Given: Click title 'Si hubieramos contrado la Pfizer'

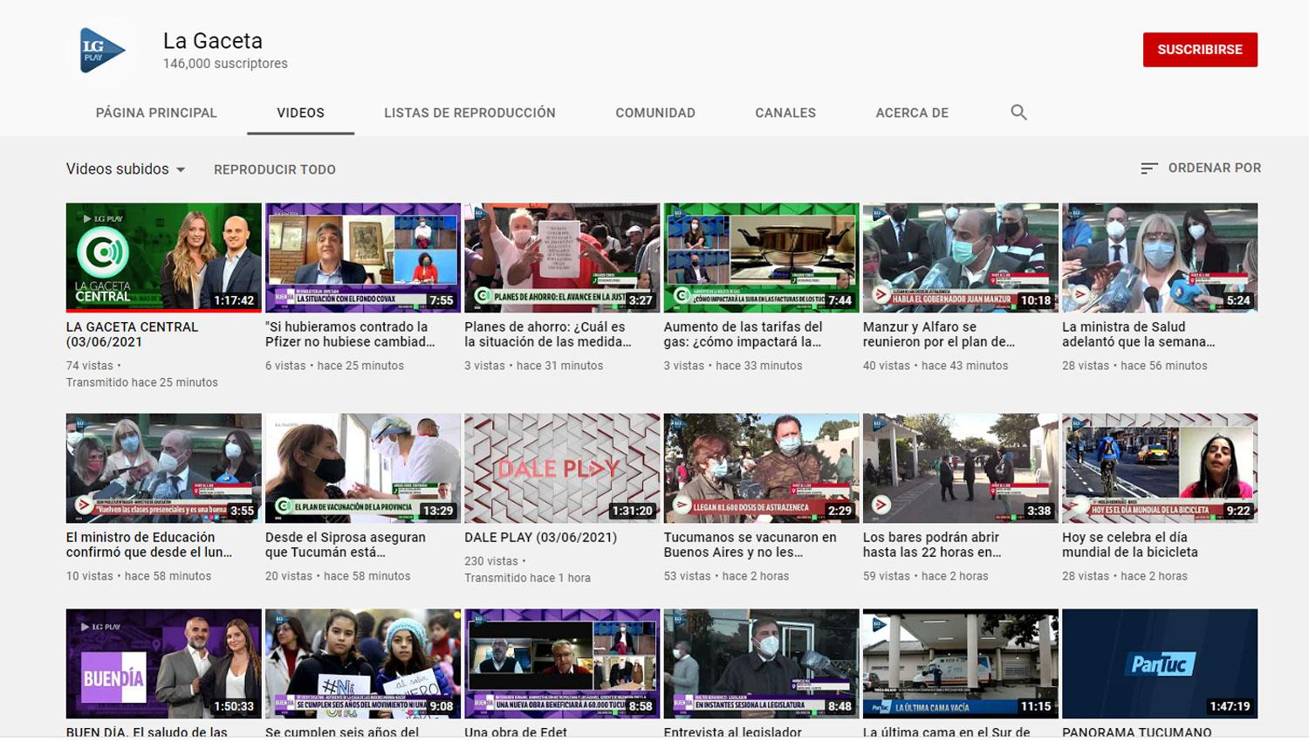Looking at the screenshot, I should tap(350, 334).
